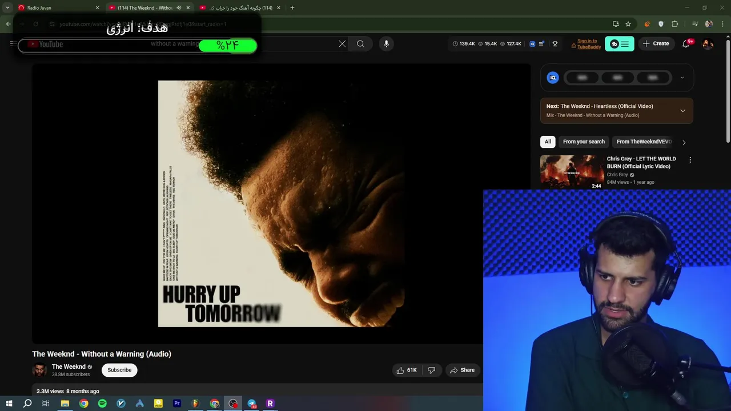Open the tab search dropdown in Chrome
Viewport: 731px width, 411px height.
point(7,8)
